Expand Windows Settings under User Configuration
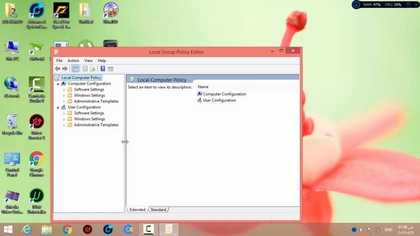The width and height of the screenshot is (420, 236). click(x=64, y=119)
